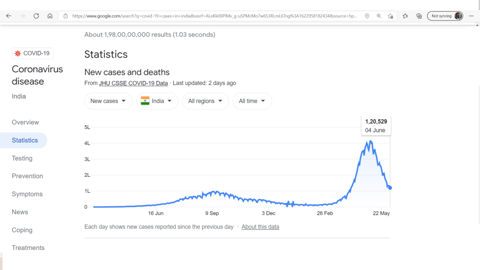Open the favorites list icon
This screenshot has height=270, width=480.
point(405,16)
